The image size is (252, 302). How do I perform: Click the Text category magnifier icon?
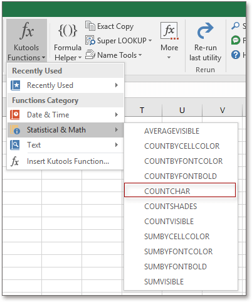[15, 145]
